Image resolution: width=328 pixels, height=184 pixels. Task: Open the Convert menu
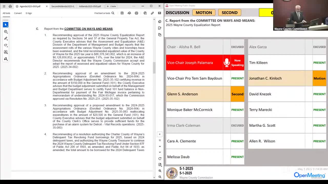tap(18, 13)
